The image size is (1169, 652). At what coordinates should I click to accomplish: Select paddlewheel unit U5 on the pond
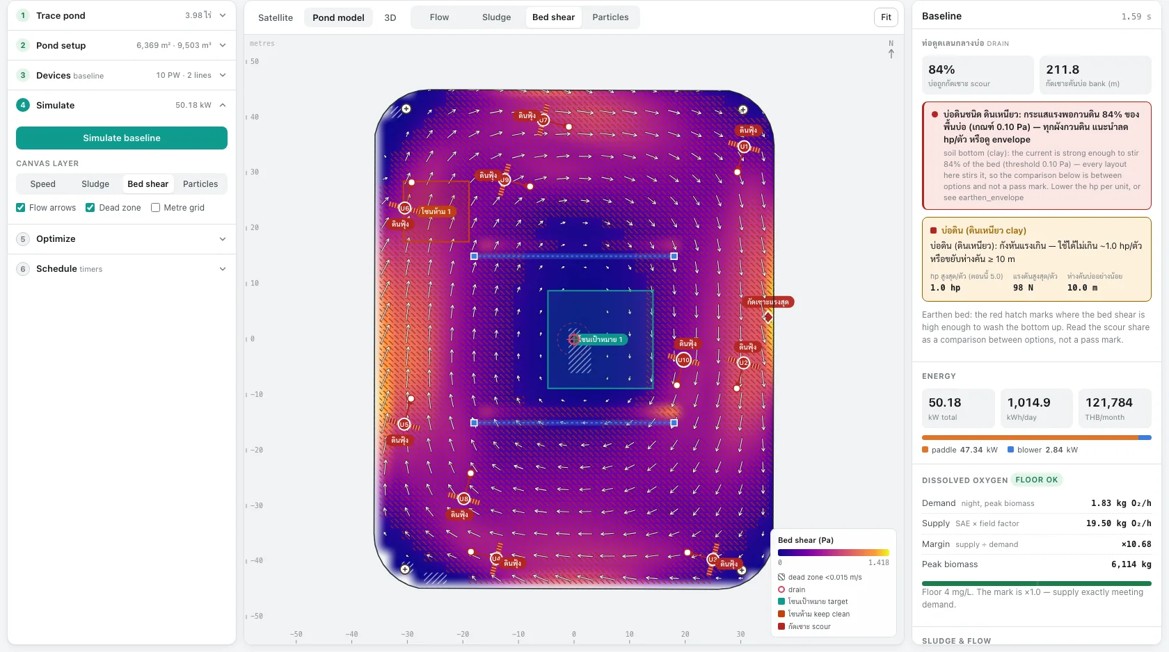[x=404, y=424]
